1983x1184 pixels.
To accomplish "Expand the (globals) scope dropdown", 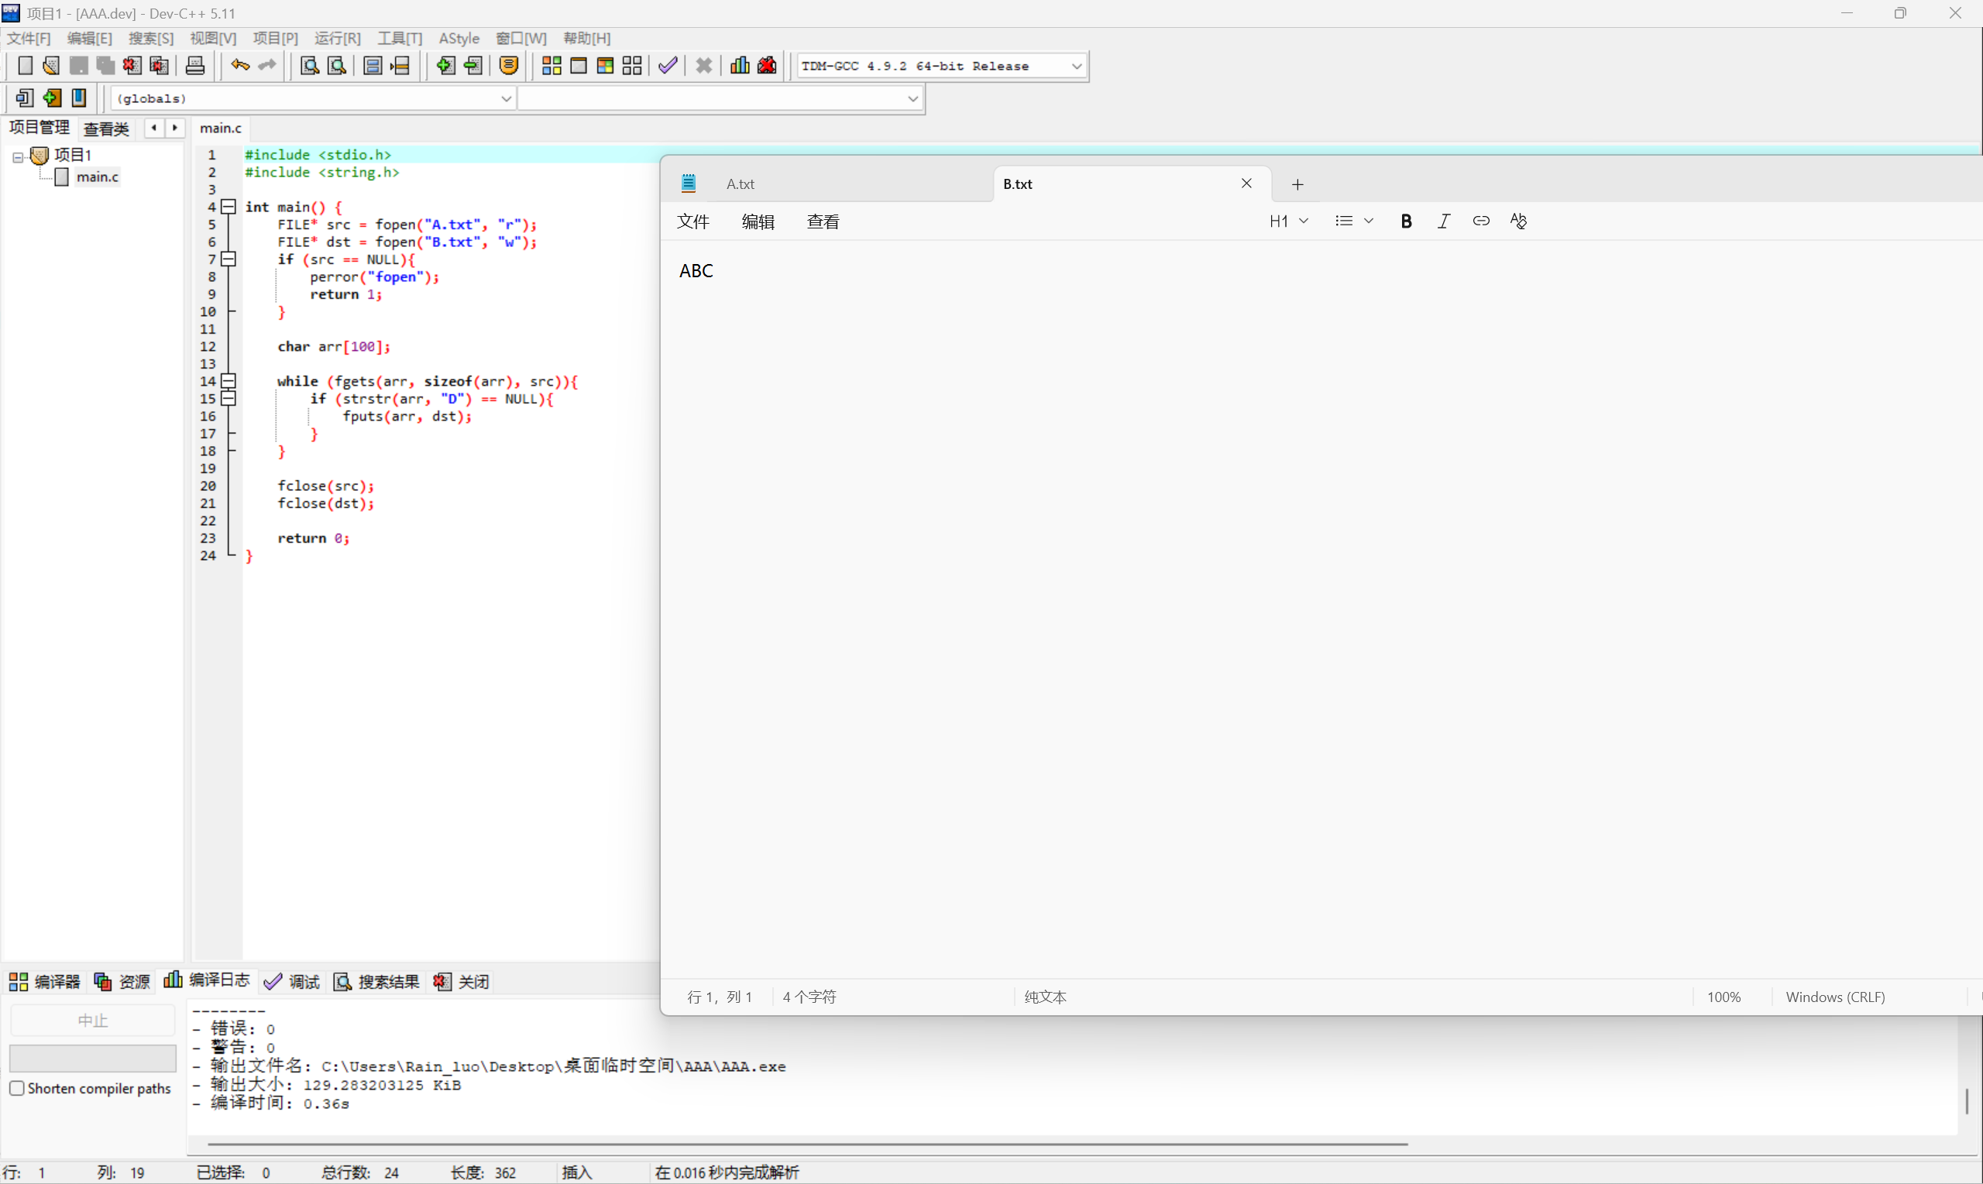I will 505,98.
